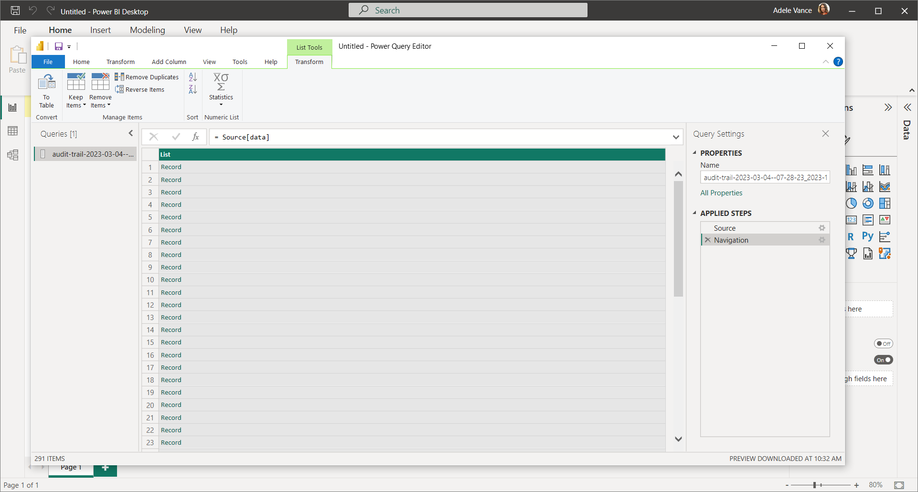Click the To Table convert icon
918x492 pixels.
(46, 83)
